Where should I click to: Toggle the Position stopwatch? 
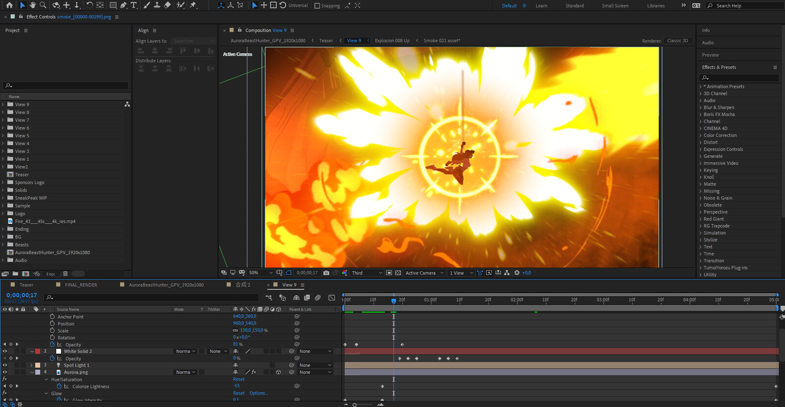pos(52,323)
